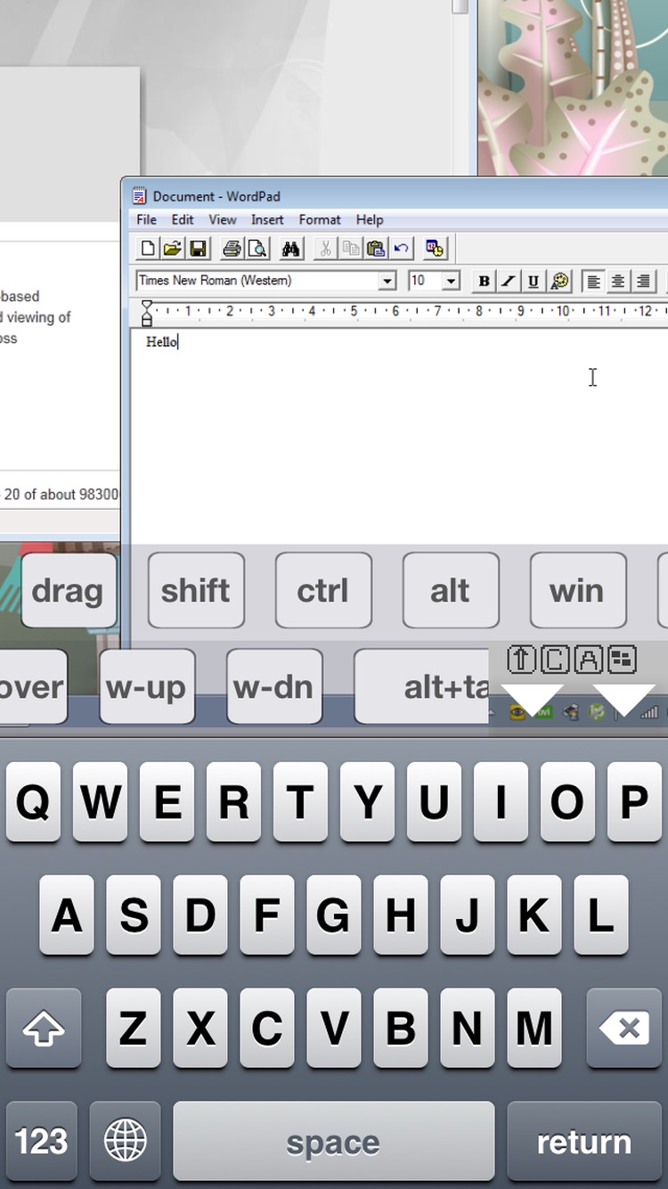Viewport: 668px width, 1189px height.
Task: Open the font color palette button
Action: (559, 281)
